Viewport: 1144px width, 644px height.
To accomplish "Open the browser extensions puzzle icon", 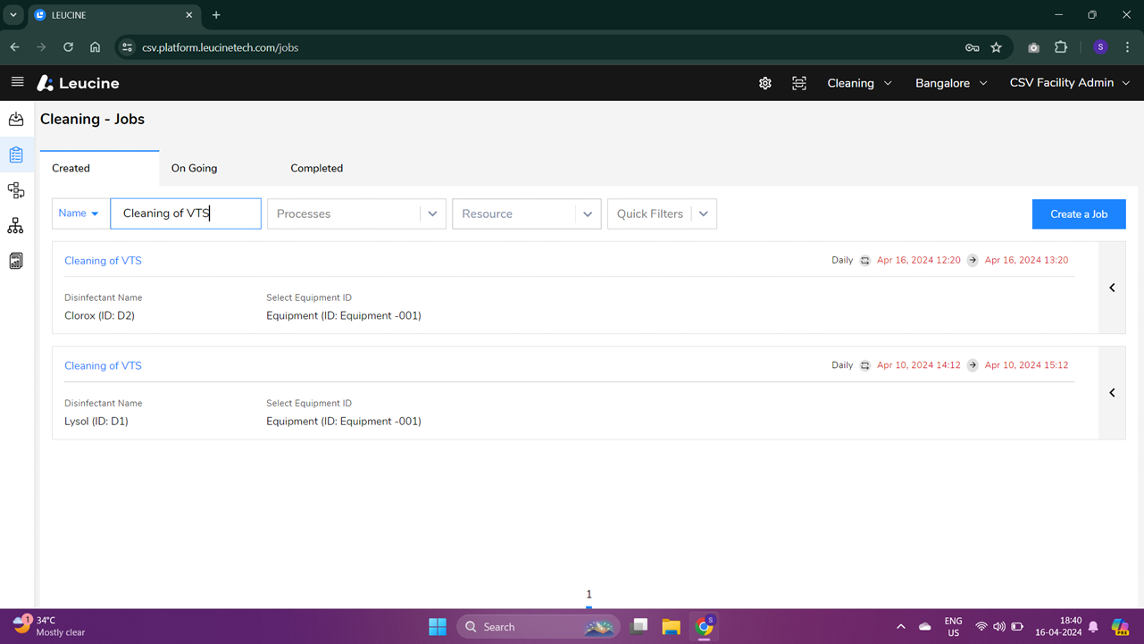I will click(1061, 47).
